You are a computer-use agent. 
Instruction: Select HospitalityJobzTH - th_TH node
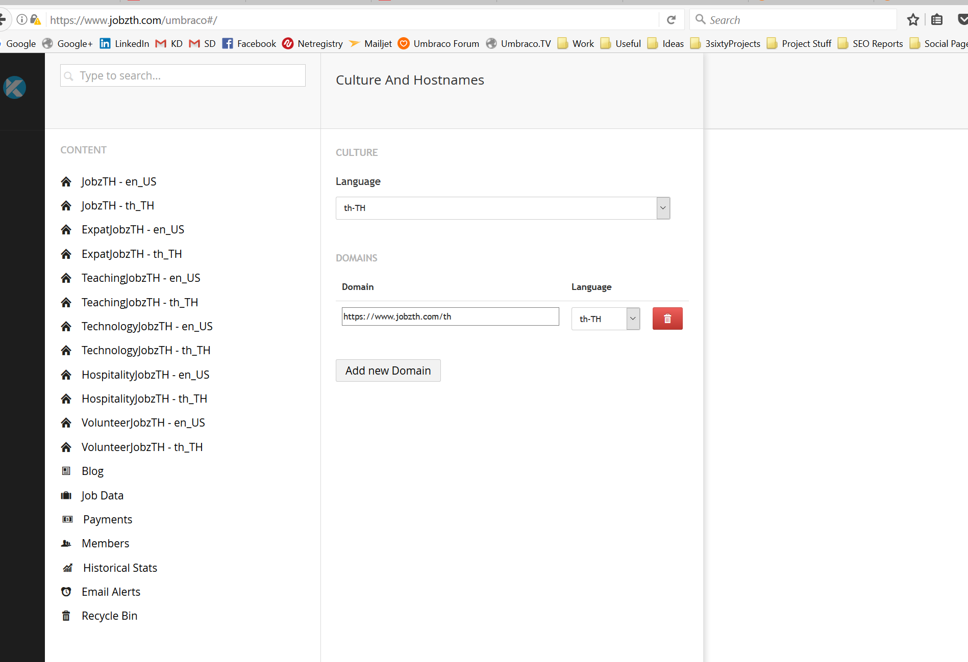144,399
